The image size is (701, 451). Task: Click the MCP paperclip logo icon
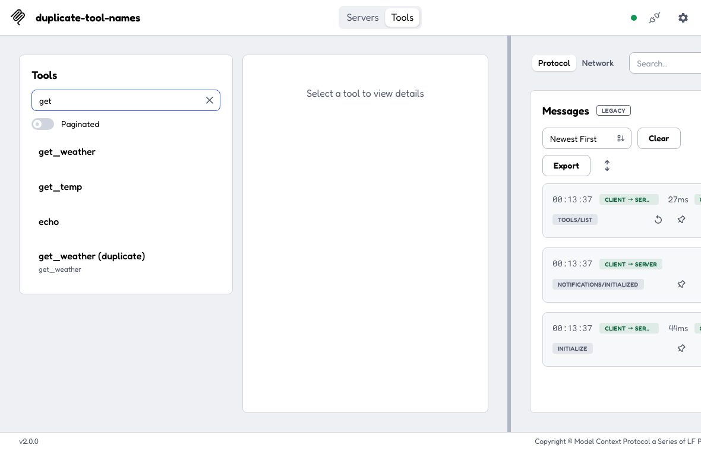(x=18, y=17)
